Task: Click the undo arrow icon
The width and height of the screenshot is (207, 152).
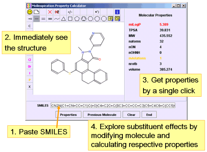Action: [x=97, y=12]
